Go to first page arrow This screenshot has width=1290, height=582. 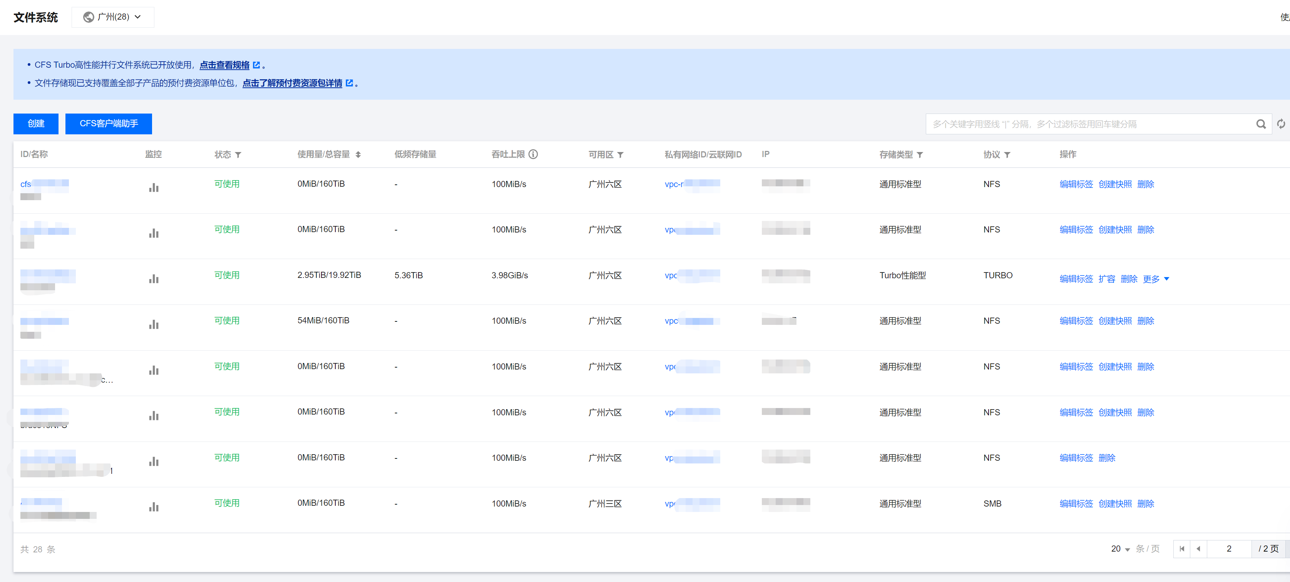click(x=1182, y=549)
